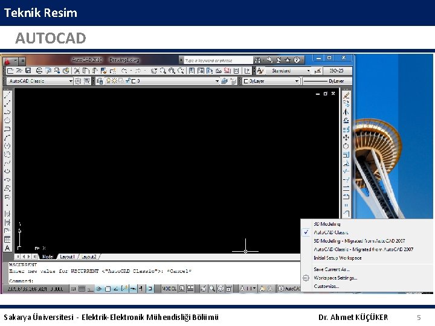435x326 pixels.
Task: Create a new drawing with the New icon
Action: pyautogui.click(x=10, y=71)
